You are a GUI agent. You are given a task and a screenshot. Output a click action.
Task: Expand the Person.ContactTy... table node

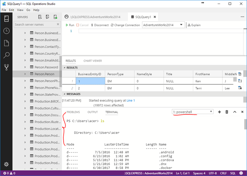click(x=25, y=47)
